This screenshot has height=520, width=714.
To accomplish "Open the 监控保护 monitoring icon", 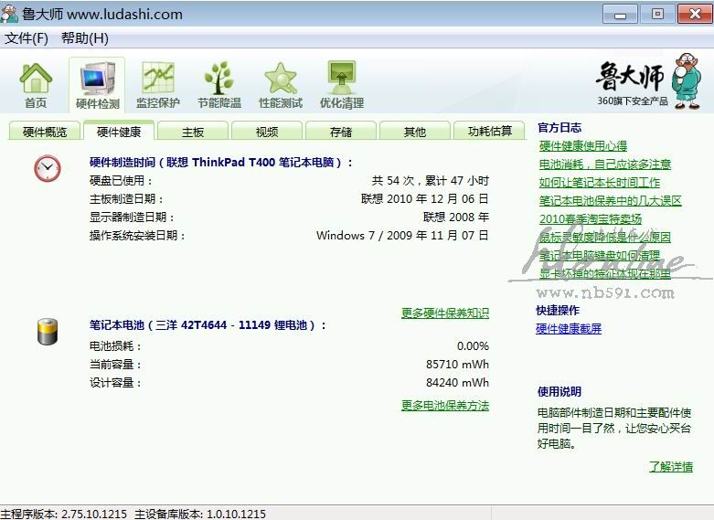I will click(158, 85).
